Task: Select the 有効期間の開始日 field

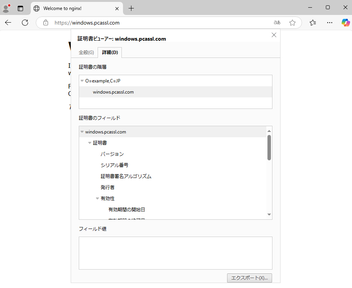Action: click(x=126, y=210)
